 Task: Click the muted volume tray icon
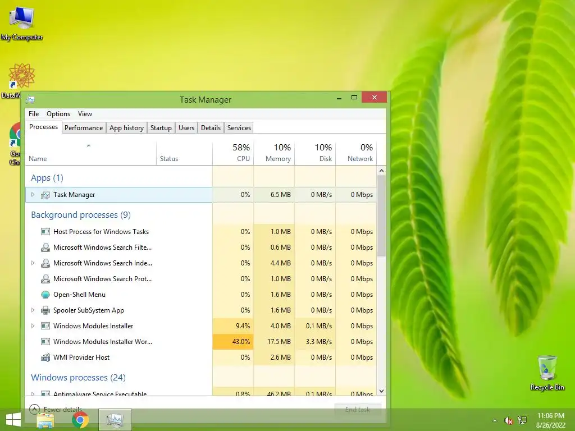coord(508,420)
